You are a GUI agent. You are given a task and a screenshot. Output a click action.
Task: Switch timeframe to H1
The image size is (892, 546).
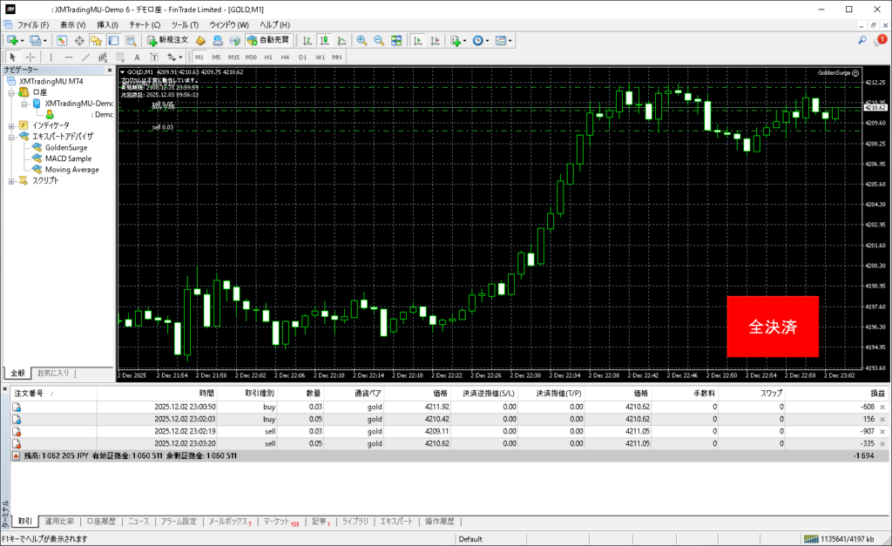(268, 57)
